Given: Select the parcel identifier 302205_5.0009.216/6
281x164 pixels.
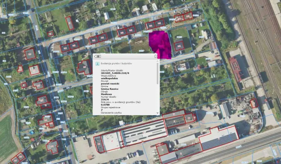Looking at the screenshot, I should (x=114, y=73).
